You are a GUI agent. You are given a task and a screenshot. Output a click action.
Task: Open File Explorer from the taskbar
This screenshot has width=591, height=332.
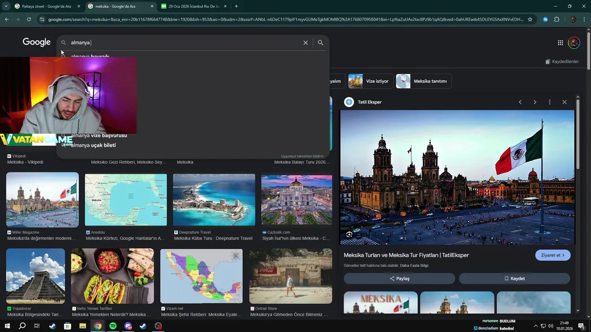click(83, 326)
